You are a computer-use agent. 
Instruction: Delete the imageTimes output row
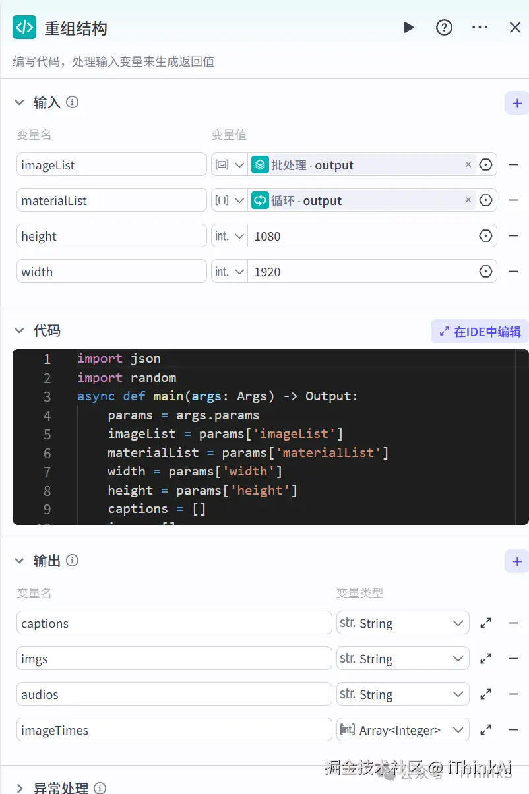(513, 730)
